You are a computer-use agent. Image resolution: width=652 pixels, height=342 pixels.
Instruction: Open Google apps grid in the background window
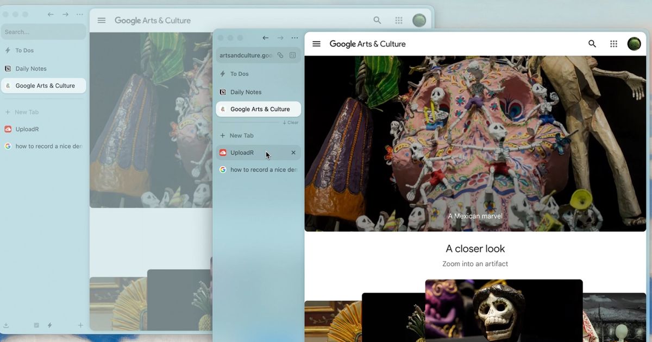coord(399,21)
